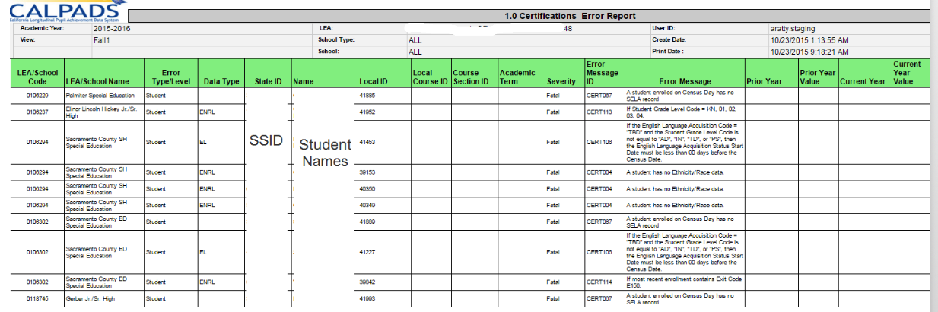Select Local ID 39153

pos(367,172)
